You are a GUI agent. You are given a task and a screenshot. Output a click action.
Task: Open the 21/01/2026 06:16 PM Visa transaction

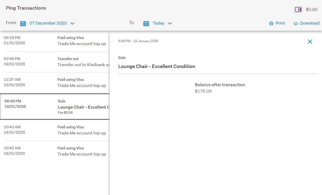click(x=55, y=41)
